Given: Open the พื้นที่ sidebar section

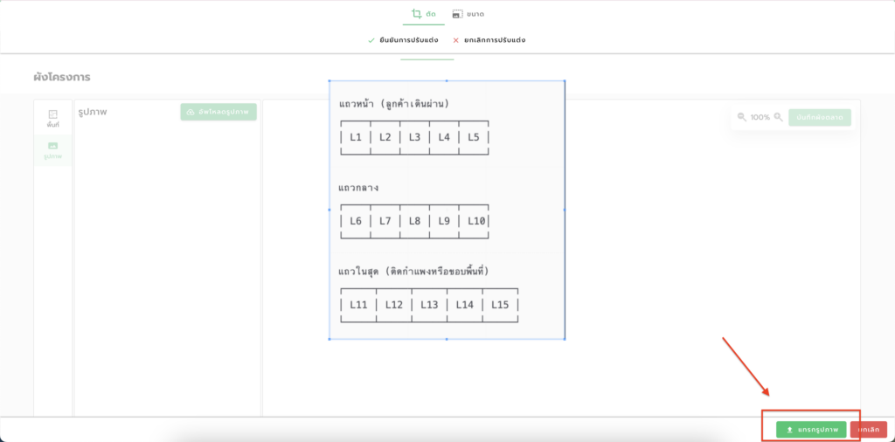Looking at the screenshot, I should pyautogui.click(x=53, y=118).
